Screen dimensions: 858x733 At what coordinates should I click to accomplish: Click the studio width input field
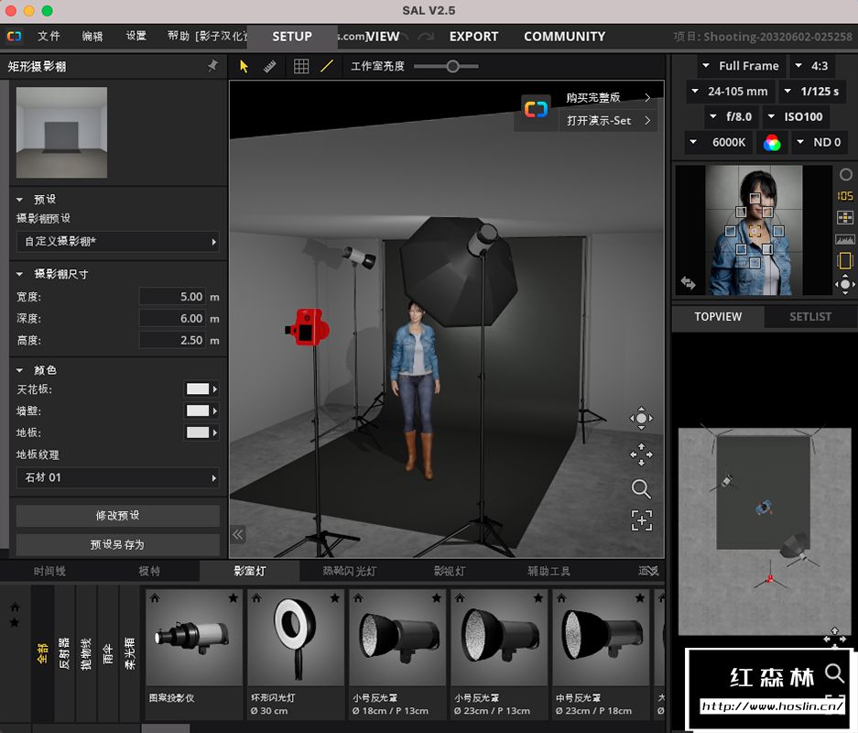tap(173, 297)
